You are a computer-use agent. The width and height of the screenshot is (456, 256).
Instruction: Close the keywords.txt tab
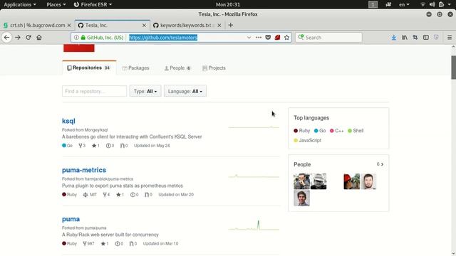click(219, 26)
